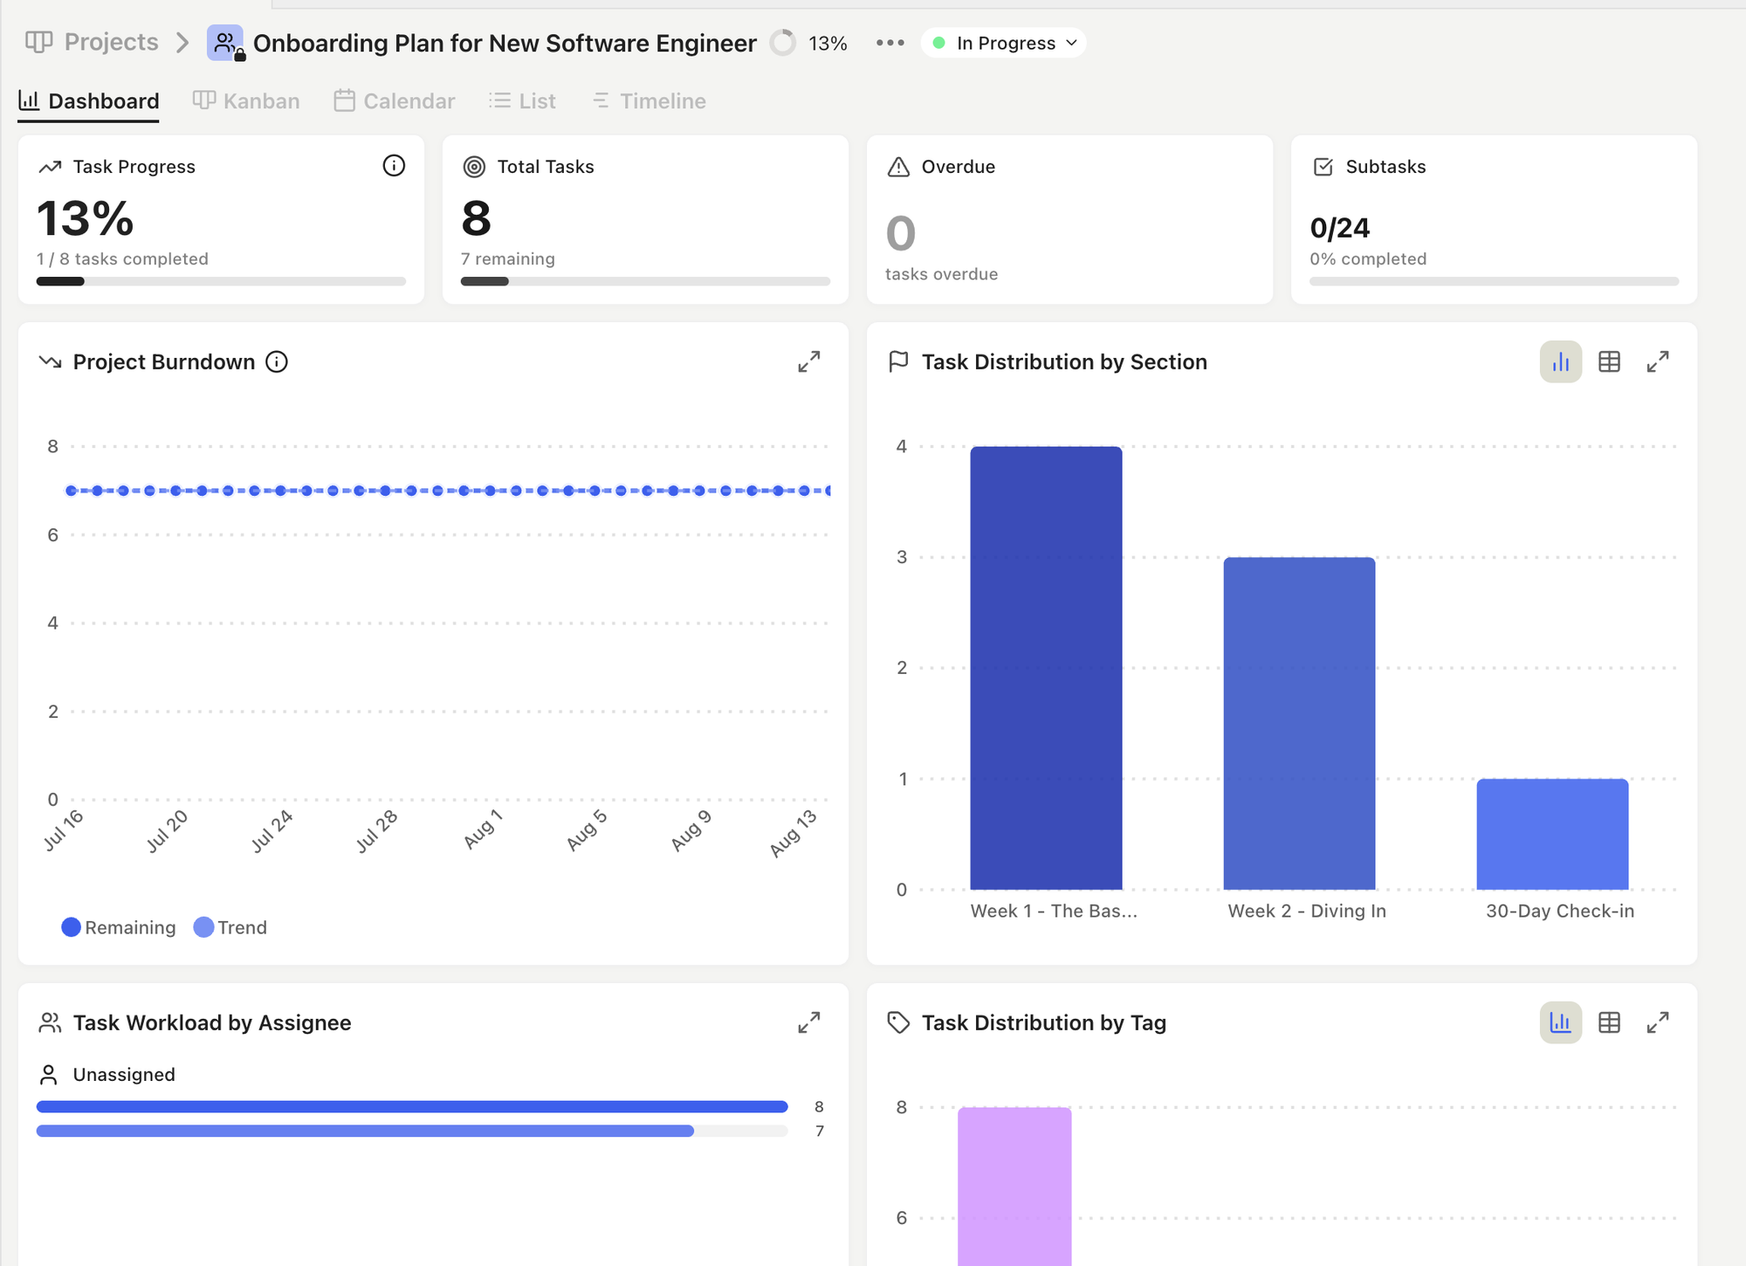Click the Week 1 bar in chart

click(1046, 668)
